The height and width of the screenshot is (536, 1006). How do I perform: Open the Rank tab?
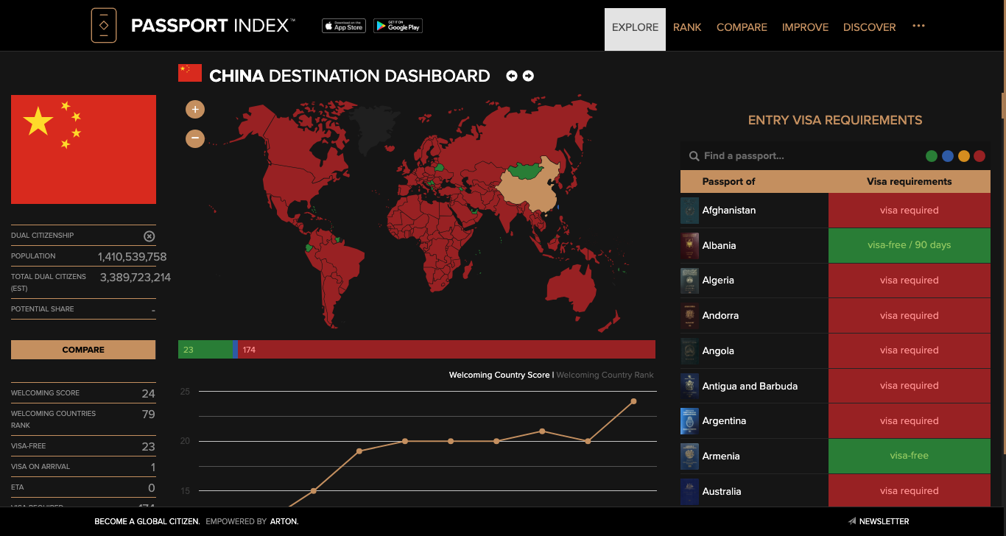(x=687, y=27)
